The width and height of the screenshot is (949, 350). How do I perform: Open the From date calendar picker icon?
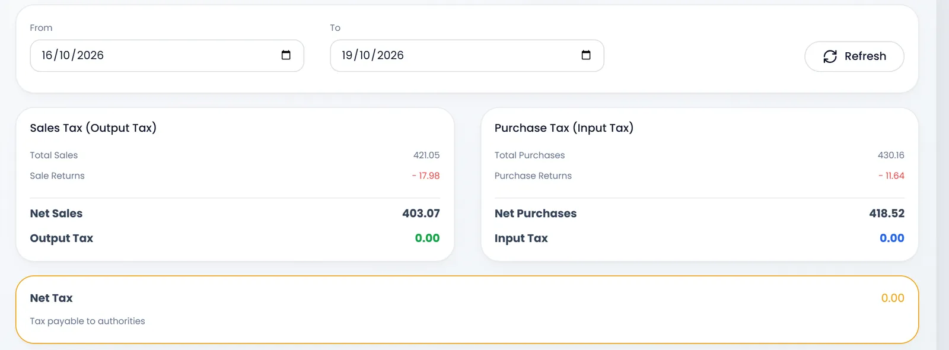[286, 55]
